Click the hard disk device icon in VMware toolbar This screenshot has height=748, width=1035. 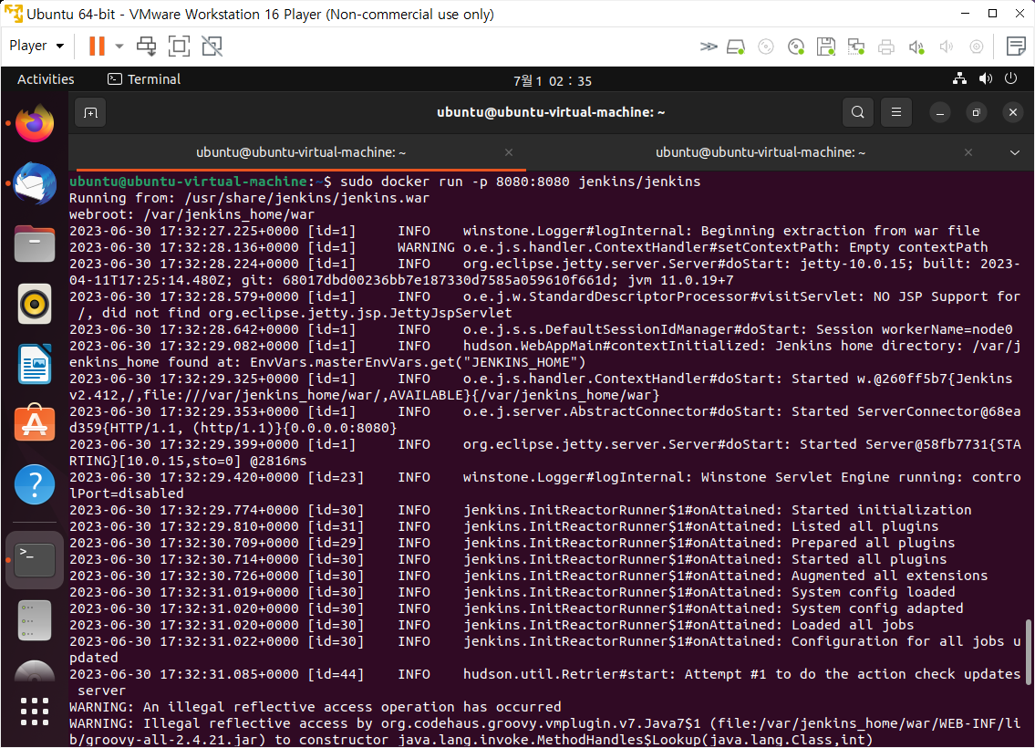(736, 47)
